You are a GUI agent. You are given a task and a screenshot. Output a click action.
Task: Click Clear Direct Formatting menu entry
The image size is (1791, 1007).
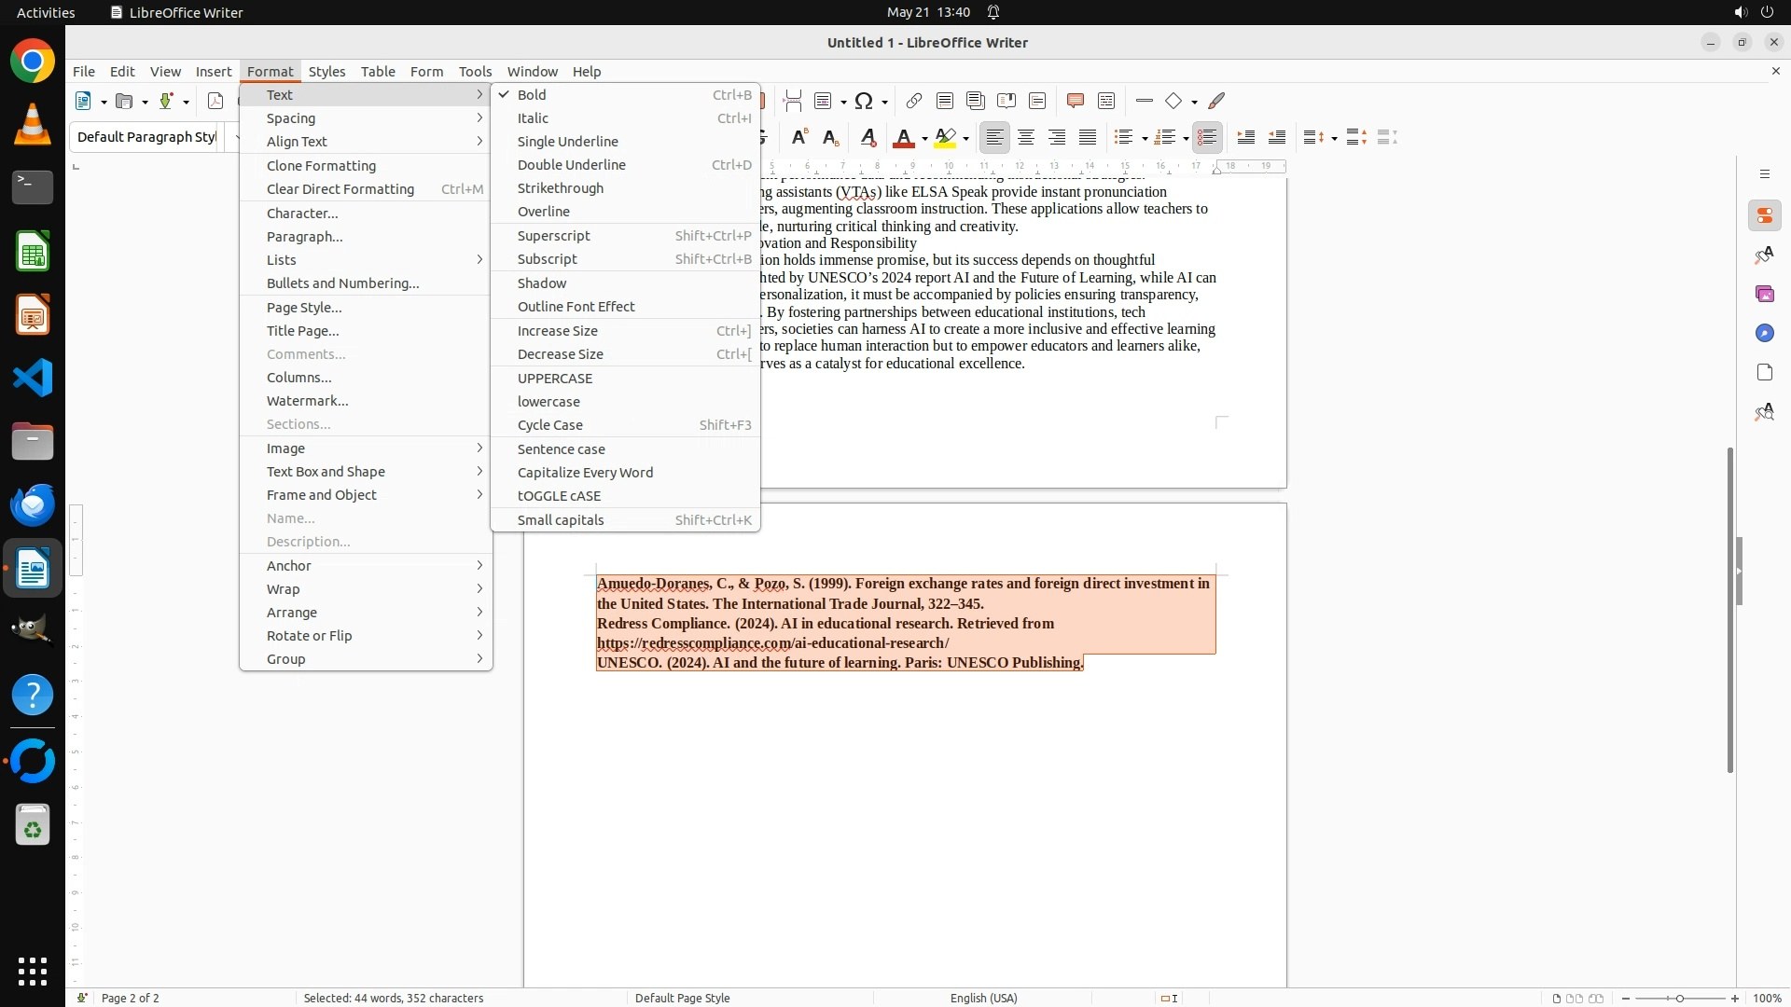coord(340,189)
